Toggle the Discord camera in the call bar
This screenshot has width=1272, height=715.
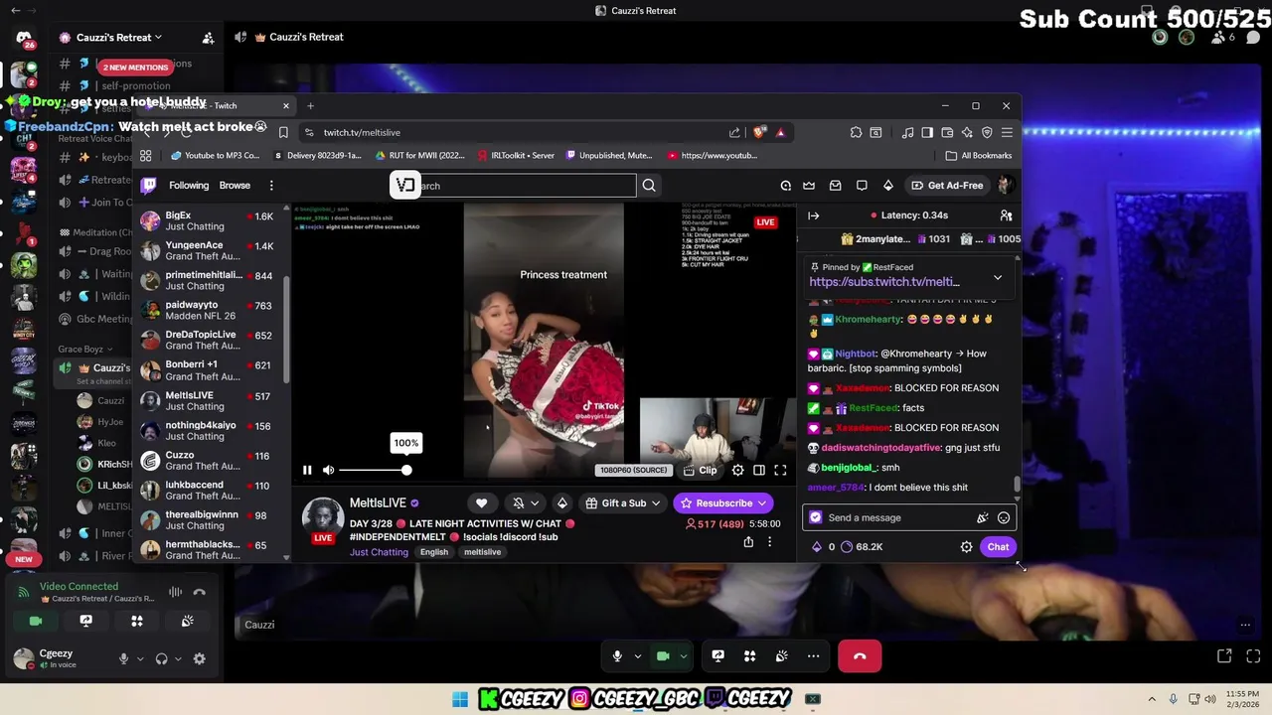(663, 656)
